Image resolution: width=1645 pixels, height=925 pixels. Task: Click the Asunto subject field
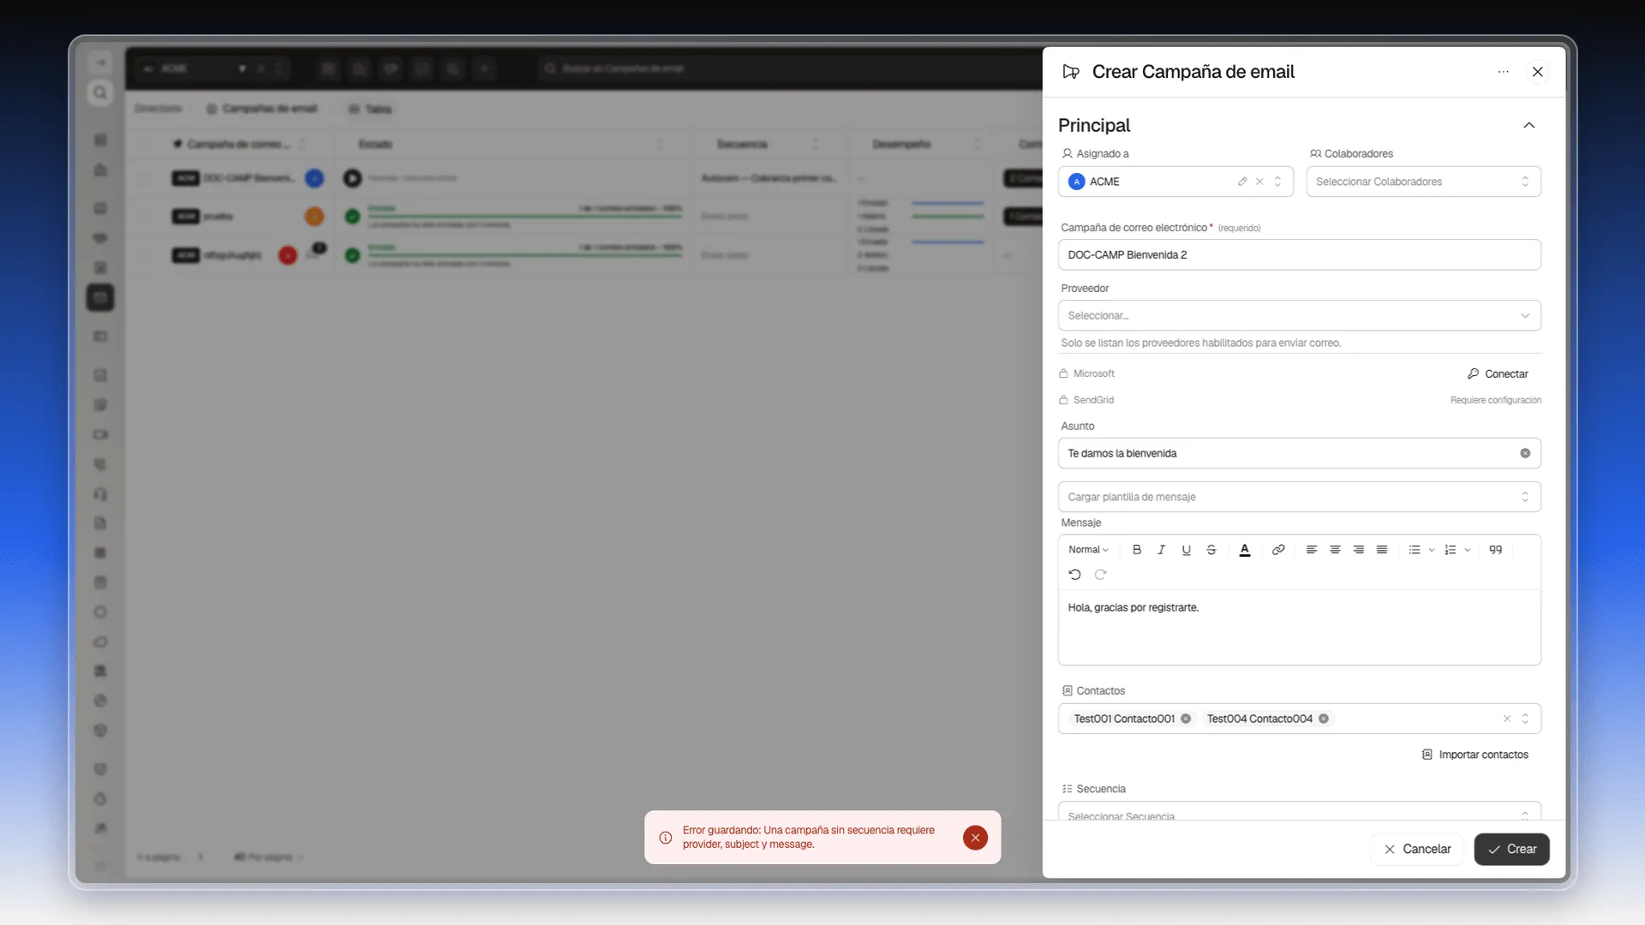tap(1299, 453)
